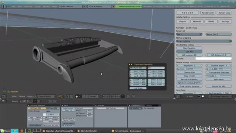Screen dimensions: 236x133
Task: Click the Raydepth: 2 stepper
Action: click(x=189, y=65)
